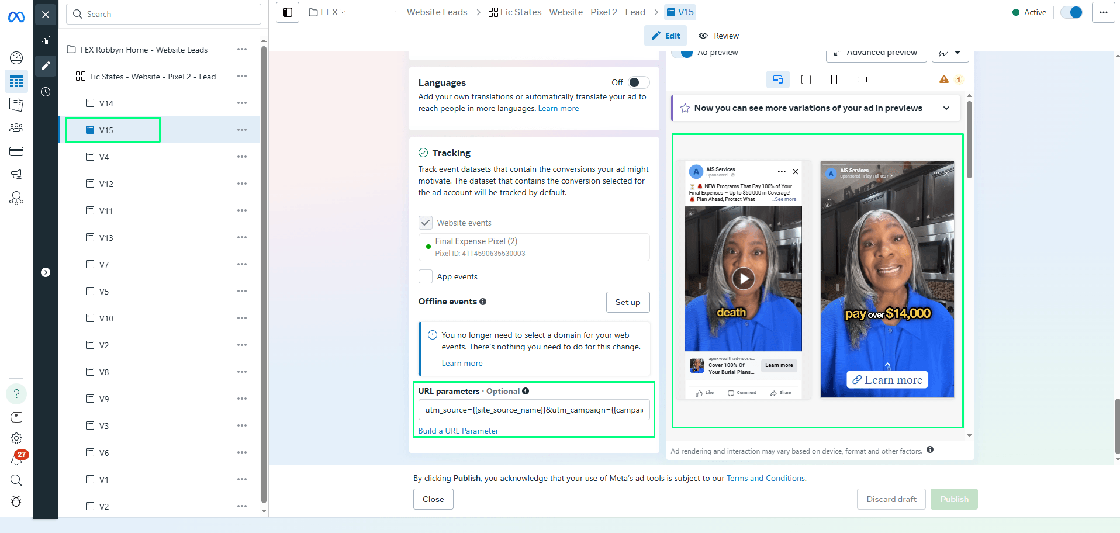Click the warning triangle icon in preview
Viewport: 1120px width, 533px height.
[x=943, y=79]
